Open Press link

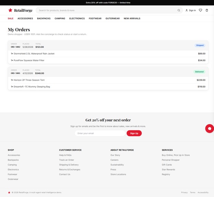pos(113,169)
